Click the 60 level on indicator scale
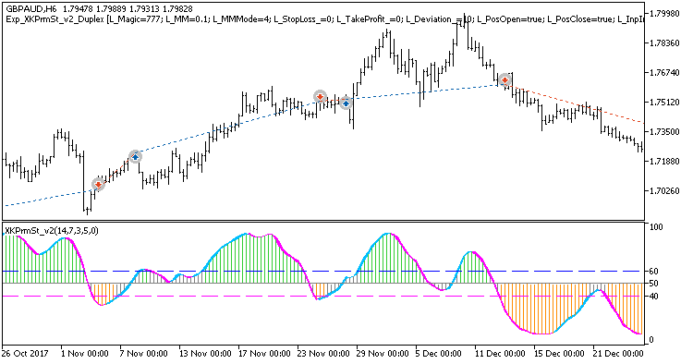 [654, 272]
